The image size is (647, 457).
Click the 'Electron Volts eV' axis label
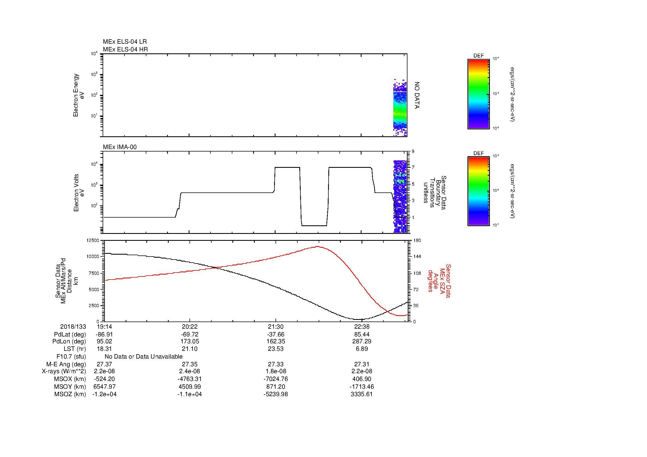tap(79, 193)
